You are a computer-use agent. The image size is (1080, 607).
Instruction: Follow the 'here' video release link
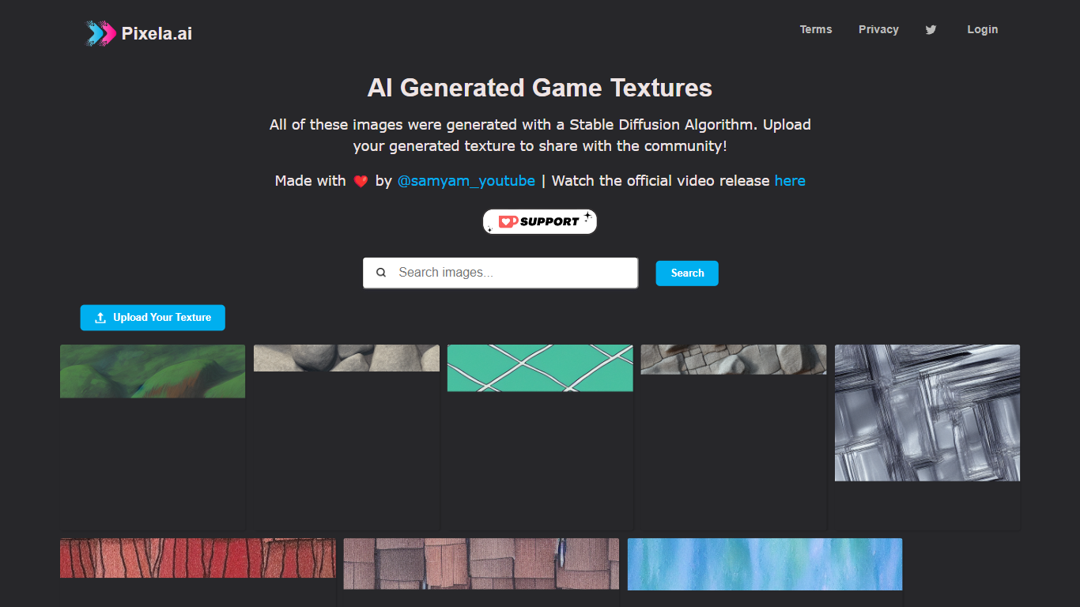[790, 181]
